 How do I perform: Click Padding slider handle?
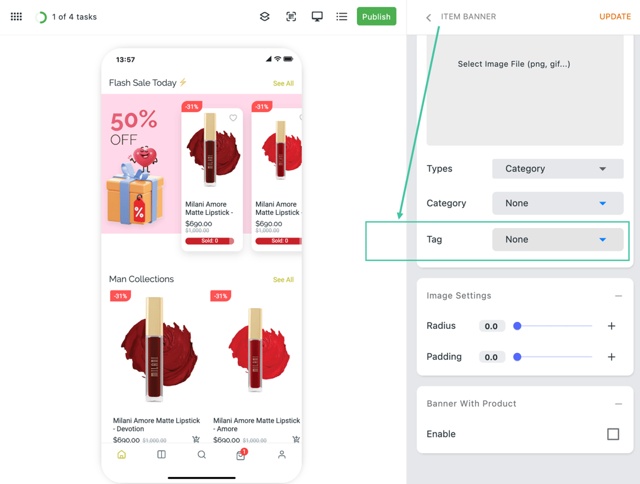[517, 357]
